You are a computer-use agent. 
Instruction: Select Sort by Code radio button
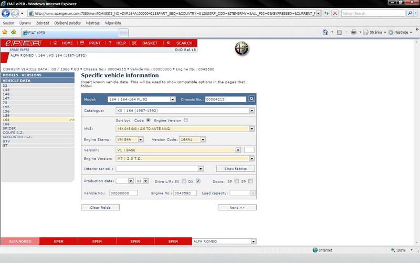[148, 120]
